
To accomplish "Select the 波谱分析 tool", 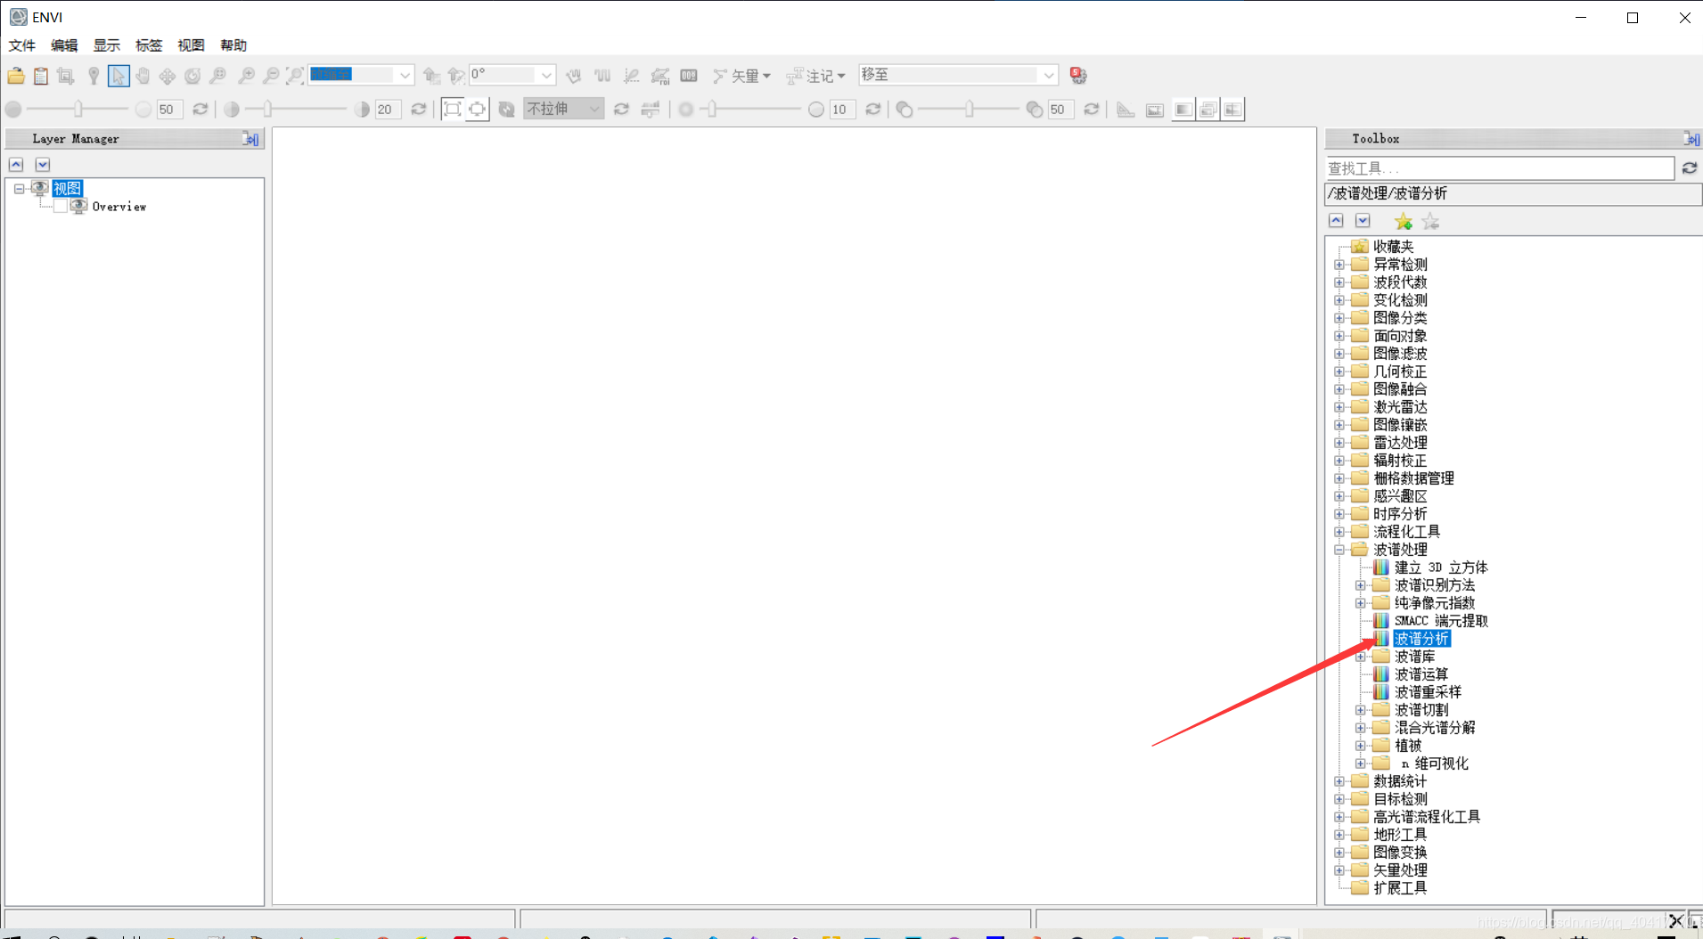I will 1421,639.
